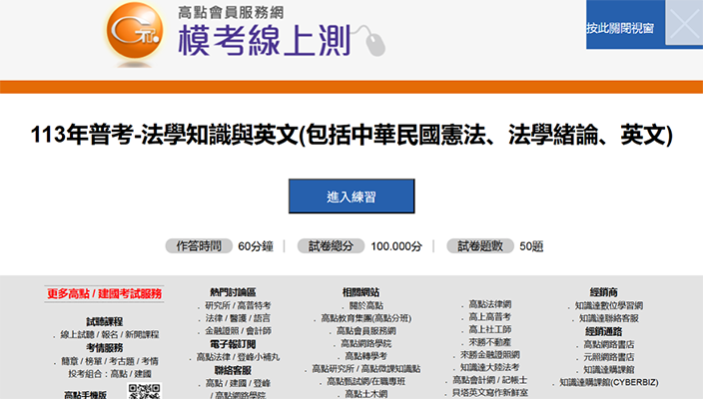The width and height of the screenshot is (703, 399).
Task: Click the 高點會員服務網 header text
Action: tap(231, 13)
